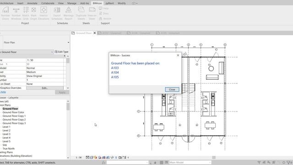Open the Insert ribbon tab

[x=20, y=3]
